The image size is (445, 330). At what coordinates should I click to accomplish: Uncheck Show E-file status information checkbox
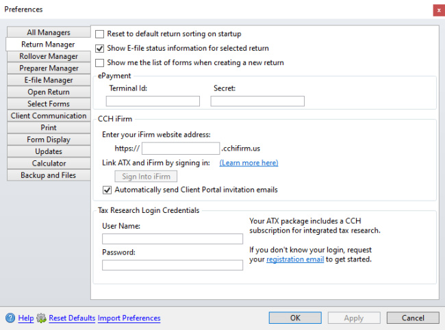click(100, 49)
